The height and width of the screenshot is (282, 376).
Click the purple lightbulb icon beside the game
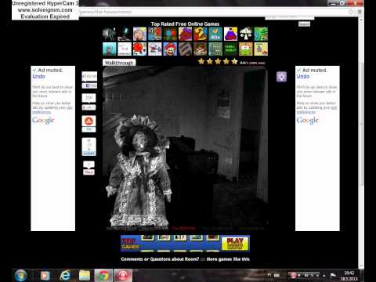pyautogui.click(x=281, y=77)
